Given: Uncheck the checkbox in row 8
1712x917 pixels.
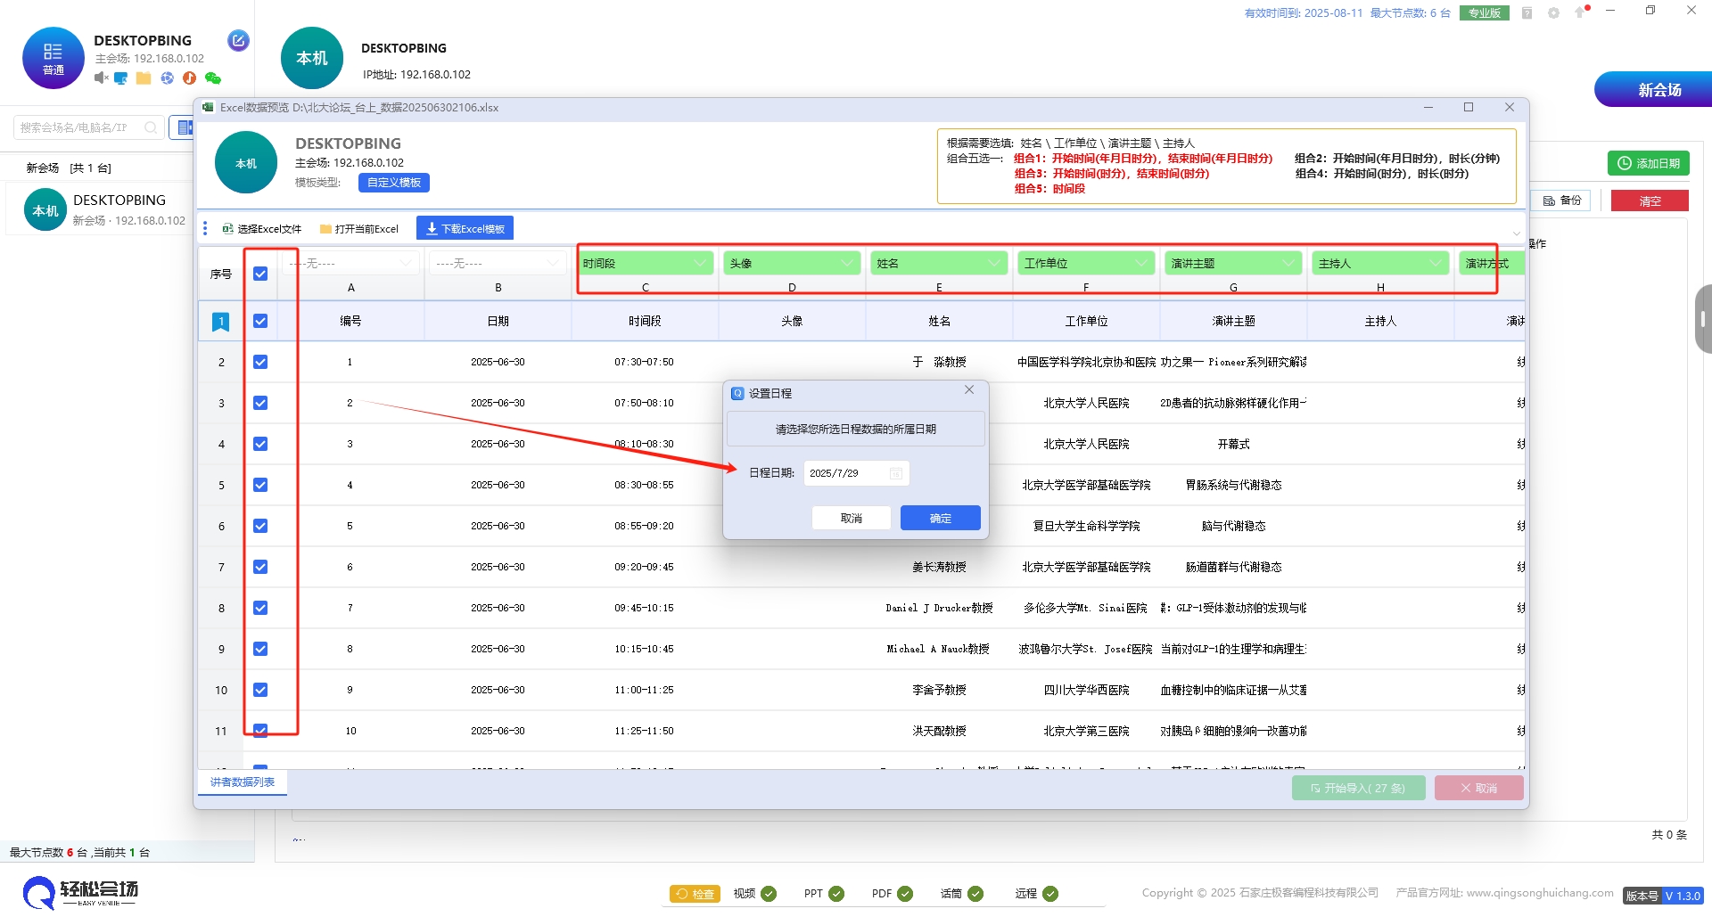Looking at the screenshot, I should point(260,608).
